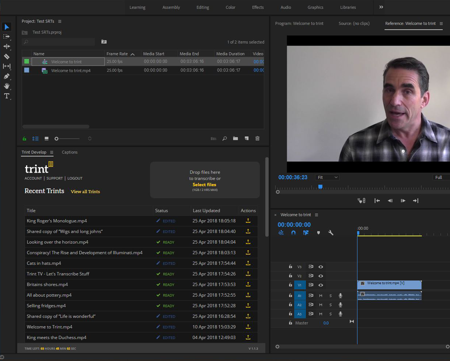Click the New Bin folder icon

tap(235, 138)
